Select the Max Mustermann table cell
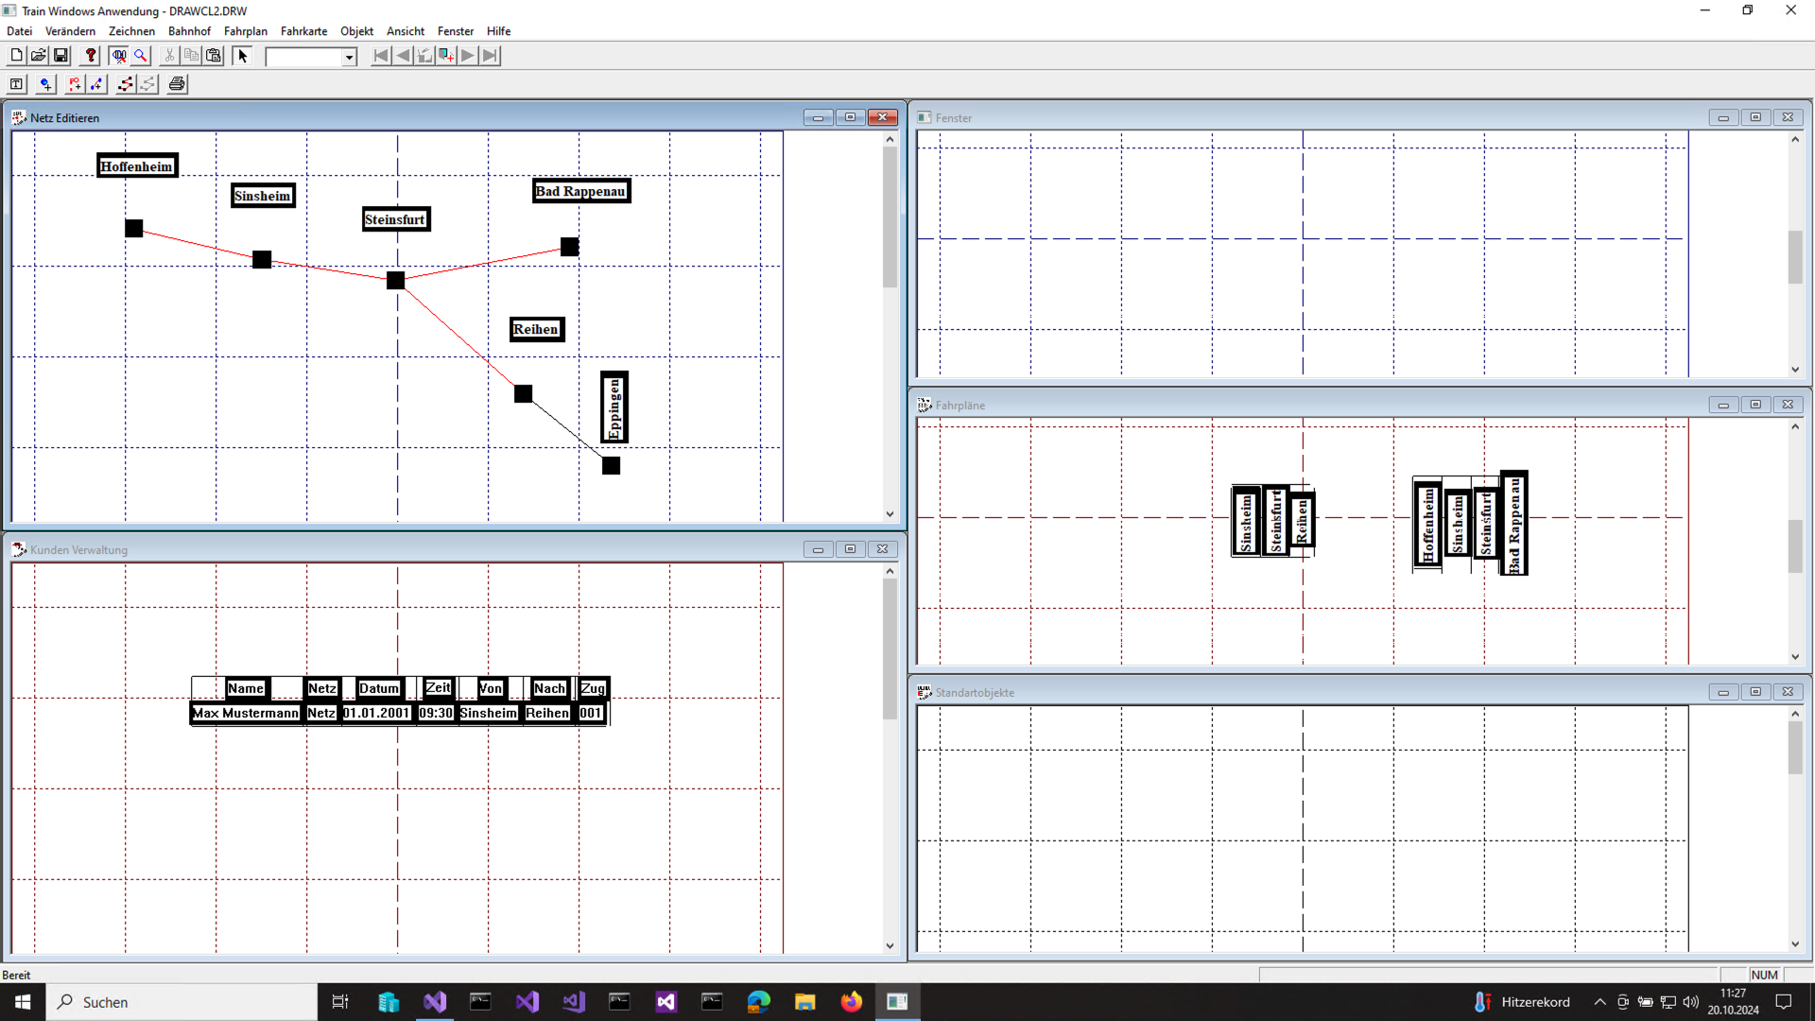Viewport: 1815px width, 1021px height. tap(246, 713)
